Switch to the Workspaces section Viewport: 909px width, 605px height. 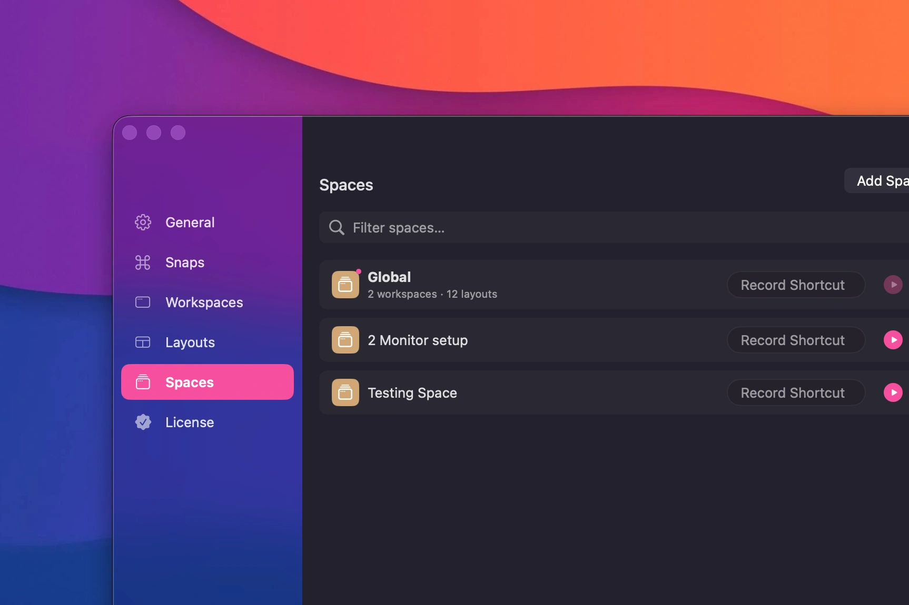[x=207, y=302]
